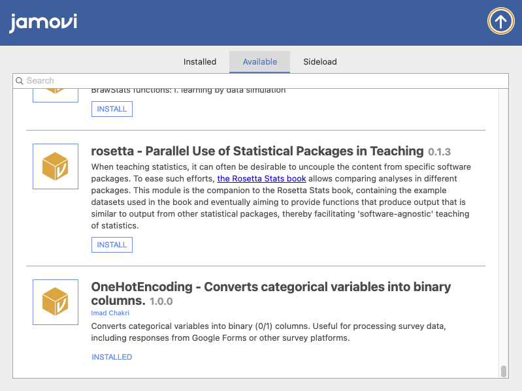Image resolution: width=522 pixels, height=391 pixels.
Task: Click OneHotEncoding version number 1.0.0
Action: click(x=161, y=302)
